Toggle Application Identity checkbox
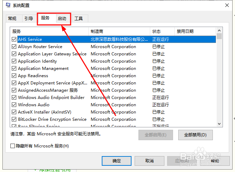Image resolution: width=235 pixels, height=172 pixels. pos(14,61)
